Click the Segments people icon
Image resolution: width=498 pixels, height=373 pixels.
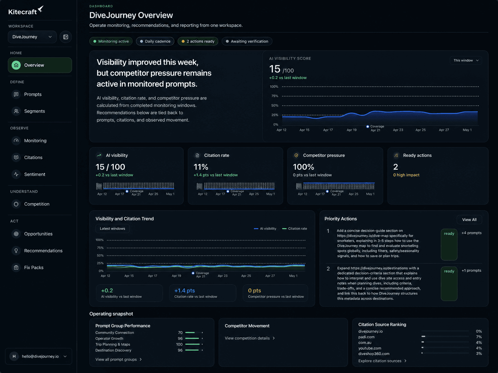pyautogui.click(x=16, y=111)
